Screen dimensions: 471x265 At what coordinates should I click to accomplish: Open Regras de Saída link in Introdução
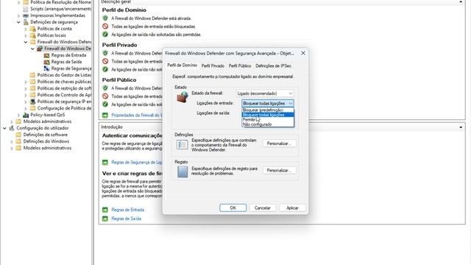[x=126, y=219]
